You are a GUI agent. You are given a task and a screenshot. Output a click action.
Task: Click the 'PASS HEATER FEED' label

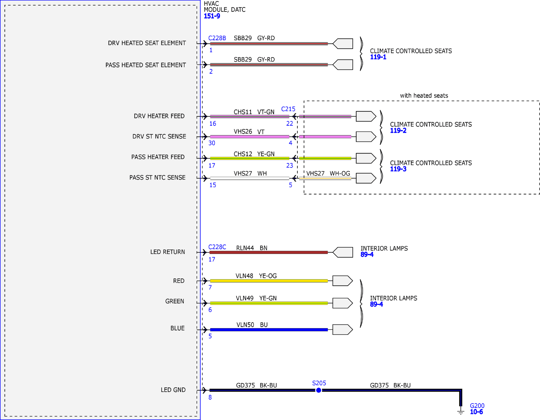point(158,157)
